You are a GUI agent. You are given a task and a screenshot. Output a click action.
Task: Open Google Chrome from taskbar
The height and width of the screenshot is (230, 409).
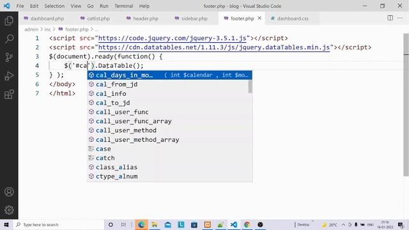247,224
